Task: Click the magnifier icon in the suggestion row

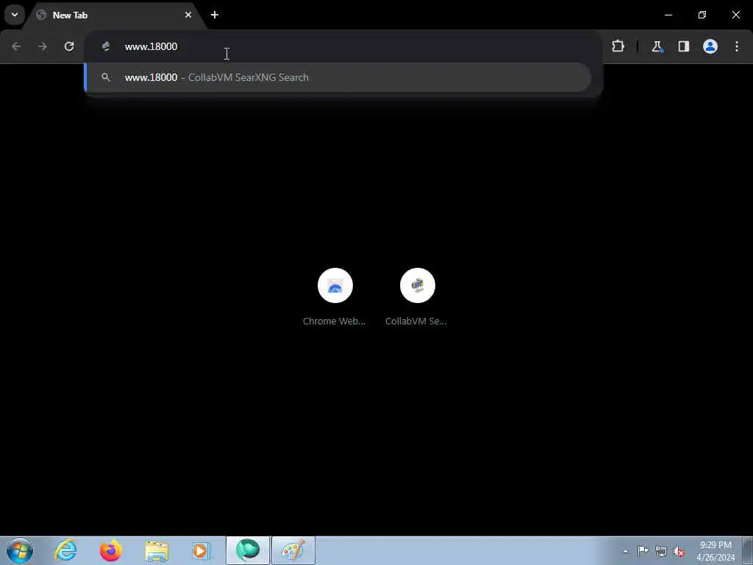Action: (106, 77)
